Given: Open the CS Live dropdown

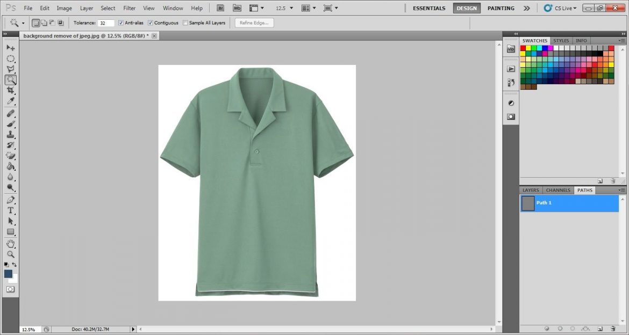Looking at the screenshot, I should (x=560, y=8).
